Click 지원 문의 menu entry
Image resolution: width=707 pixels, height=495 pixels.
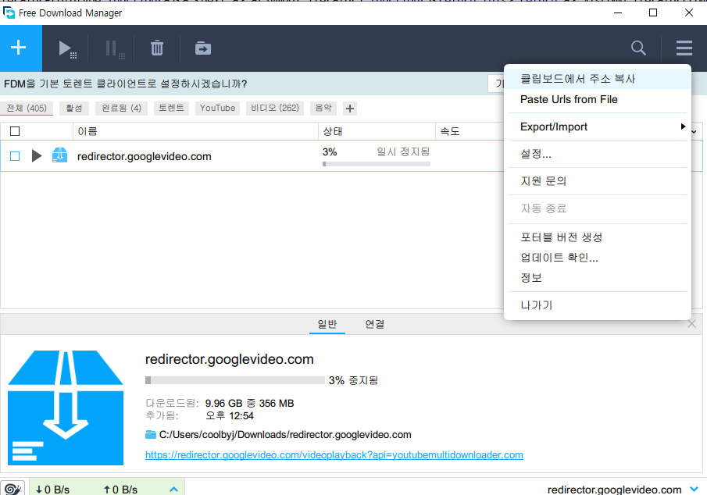pyautogui.click(x=597, y=181)
